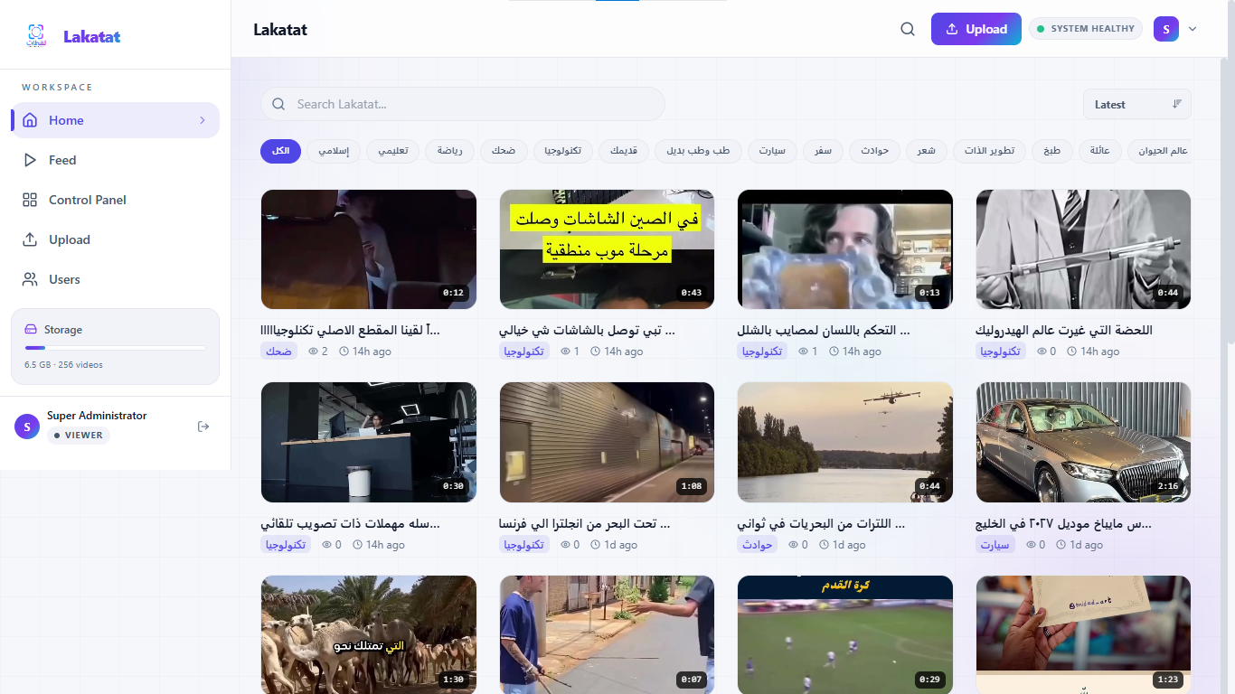Click the Feed play icon in sidebar
This screenshot has width=1235, height=694.
tap(30, 160)
